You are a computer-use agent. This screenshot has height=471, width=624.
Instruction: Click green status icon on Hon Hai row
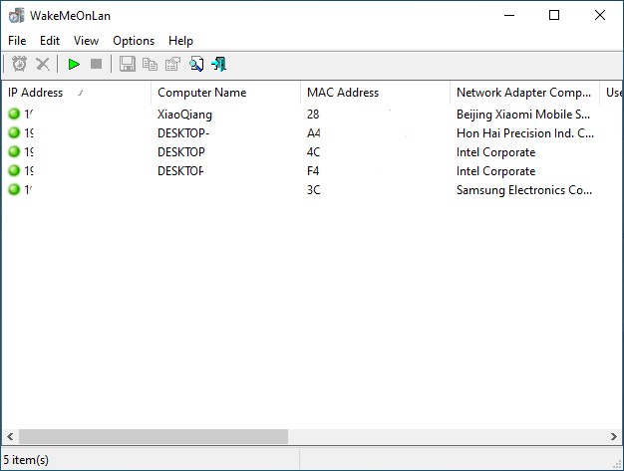14,132
